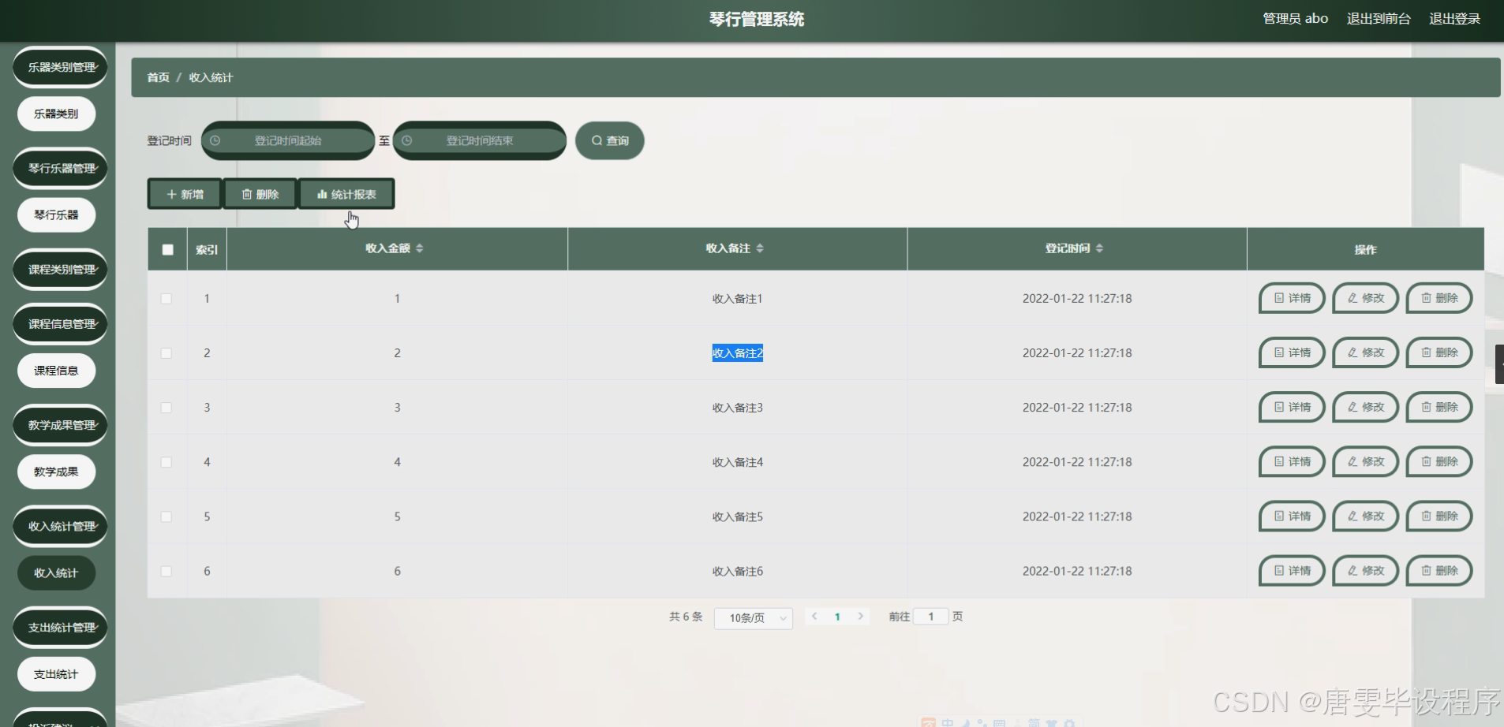The image size is (1504, 727).
Task: Expand the 教学成果管理 sidebar menu
Action: 60,425
